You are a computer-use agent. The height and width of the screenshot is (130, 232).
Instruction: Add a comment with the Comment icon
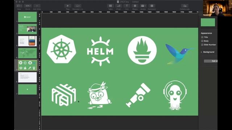click(x=152, y=6)
